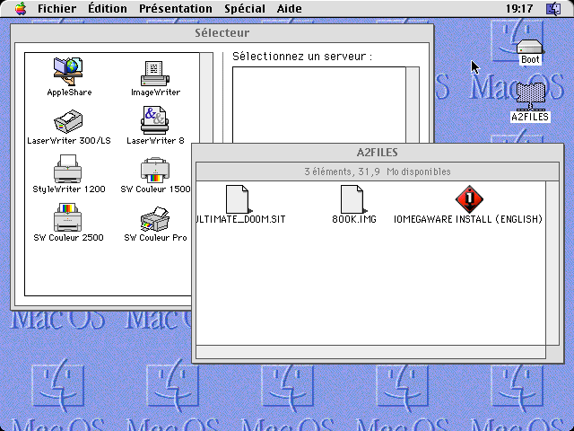Viewport: 574px width, 431px height.
Task: Open the Édition menu
Action: (x=108, y=8)
